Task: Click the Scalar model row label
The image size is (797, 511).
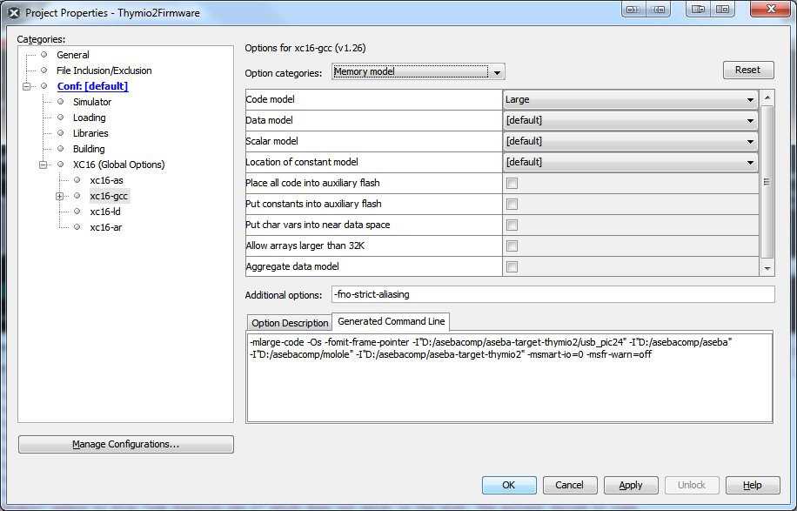Action: [x=271, y=141]
